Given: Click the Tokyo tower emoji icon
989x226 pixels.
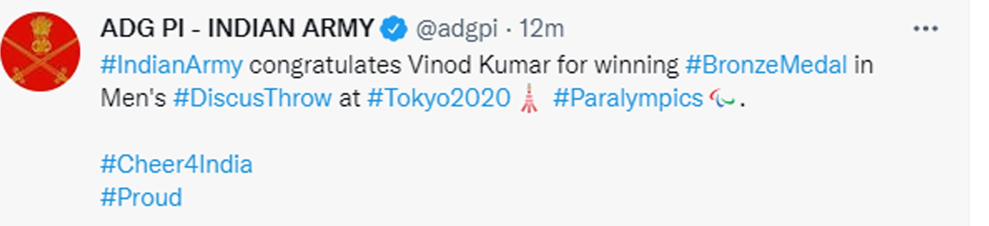Looking at the screenshot, I should [529, 98].
